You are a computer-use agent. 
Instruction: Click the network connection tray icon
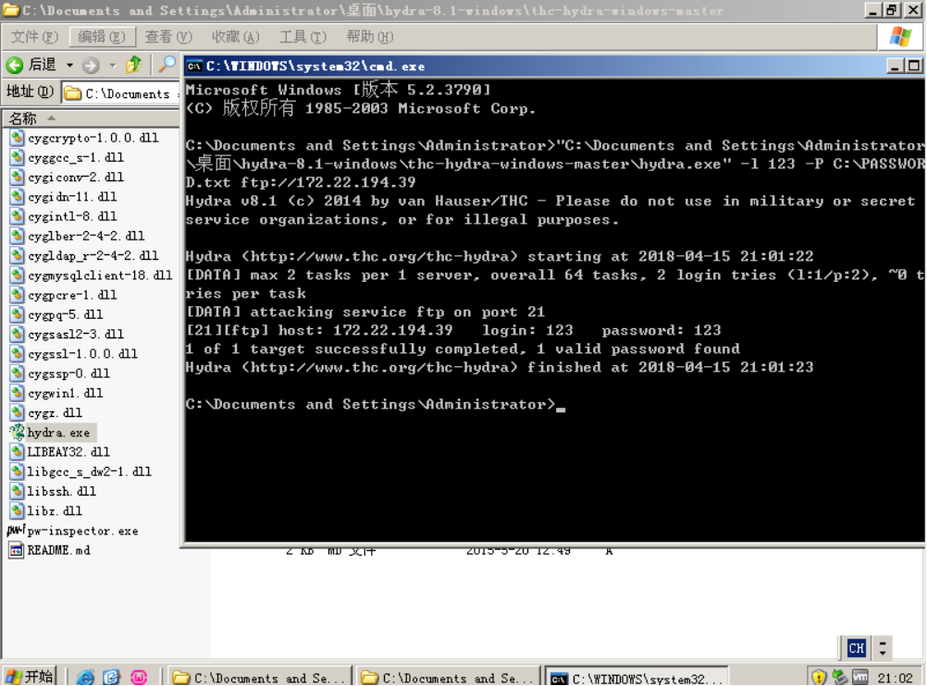pos(839,677)
